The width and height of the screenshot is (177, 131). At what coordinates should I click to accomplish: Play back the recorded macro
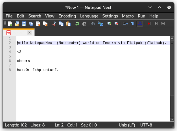(x=156, y=24)
